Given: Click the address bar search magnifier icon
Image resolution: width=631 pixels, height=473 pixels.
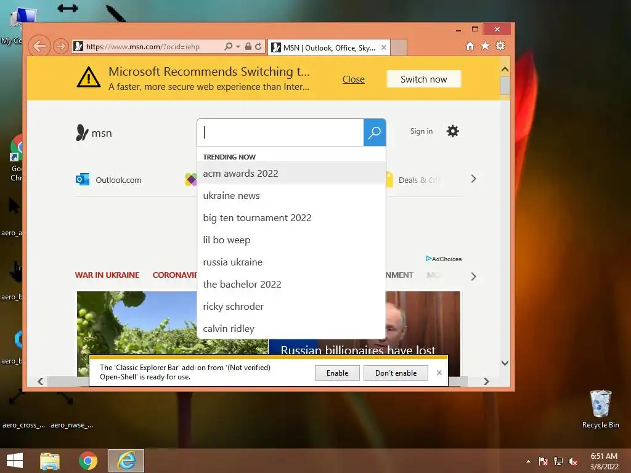Looking at the screenshot, I should pos(228,46).
